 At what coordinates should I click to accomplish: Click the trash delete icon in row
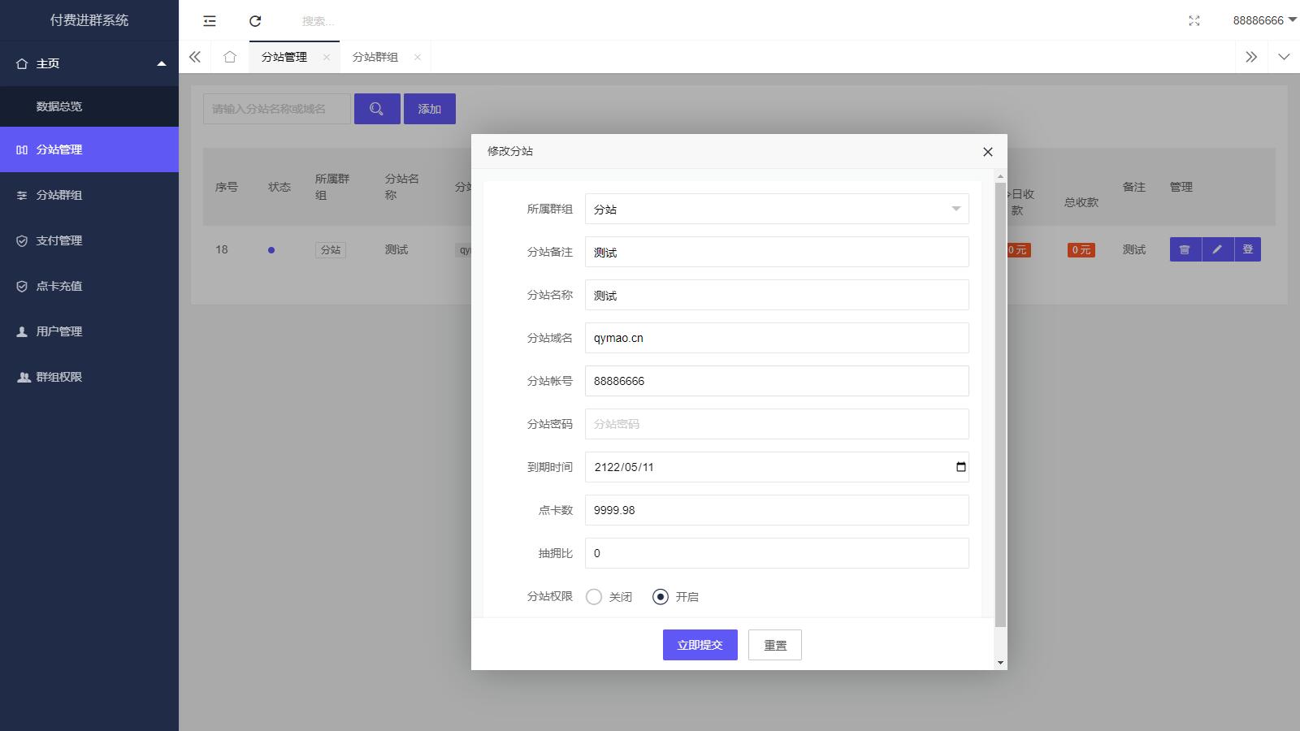[x=1185, y=249]
